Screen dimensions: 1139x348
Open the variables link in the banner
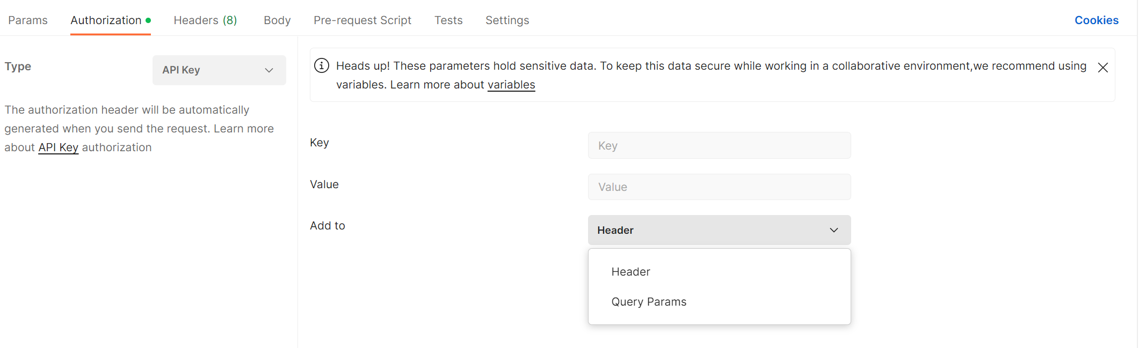(511, 85)
